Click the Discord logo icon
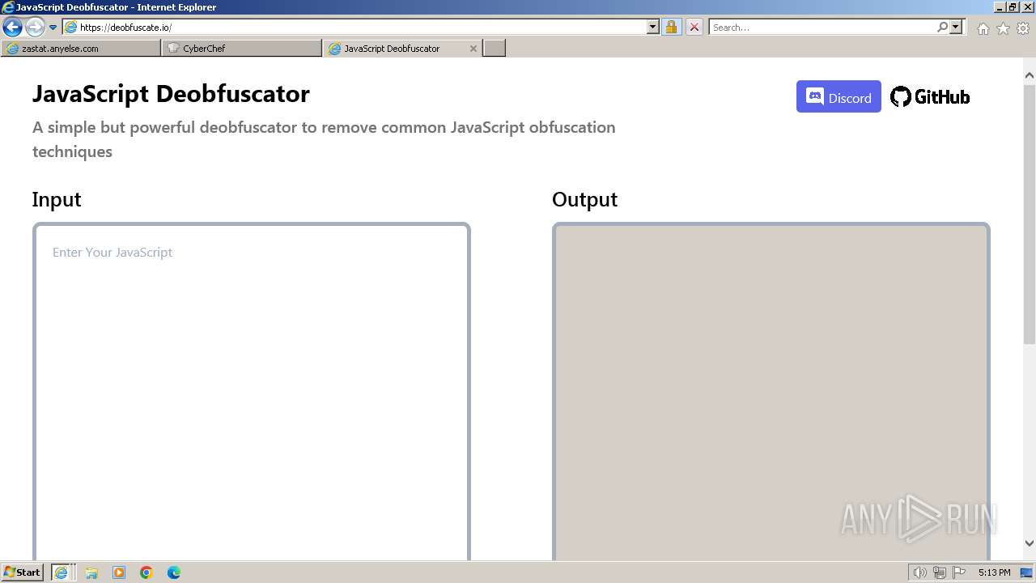The width and height of the screenshot is (1036, 583). [814, 97]
